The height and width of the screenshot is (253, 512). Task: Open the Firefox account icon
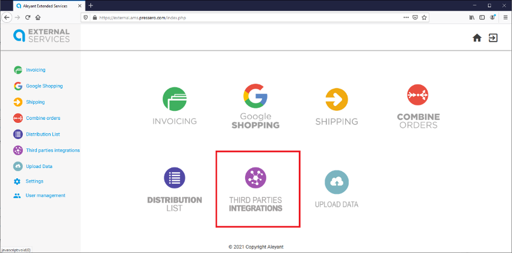tap(492, 17)
